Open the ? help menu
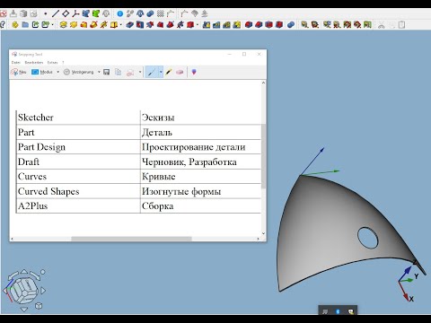Image resolution: width=431 pixels, height=323 pixels. click(x=63, y=63)
